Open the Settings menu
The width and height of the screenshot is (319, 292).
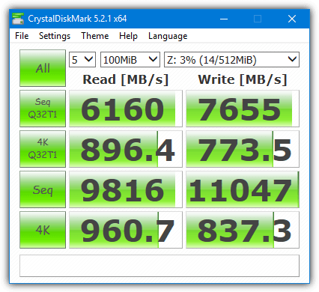(55, 36)
